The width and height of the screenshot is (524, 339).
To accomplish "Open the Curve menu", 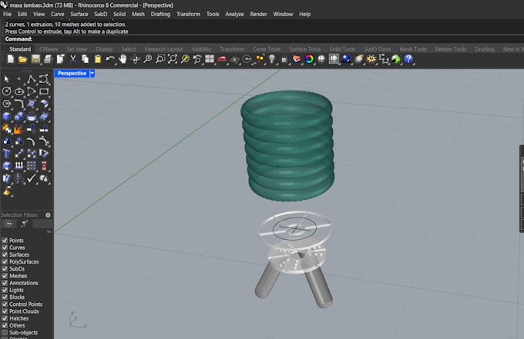I will [x=58, y=14].
